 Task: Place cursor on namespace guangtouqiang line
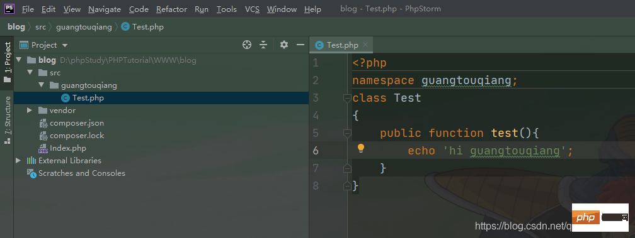pyautogui.click(x=435, y=80)
